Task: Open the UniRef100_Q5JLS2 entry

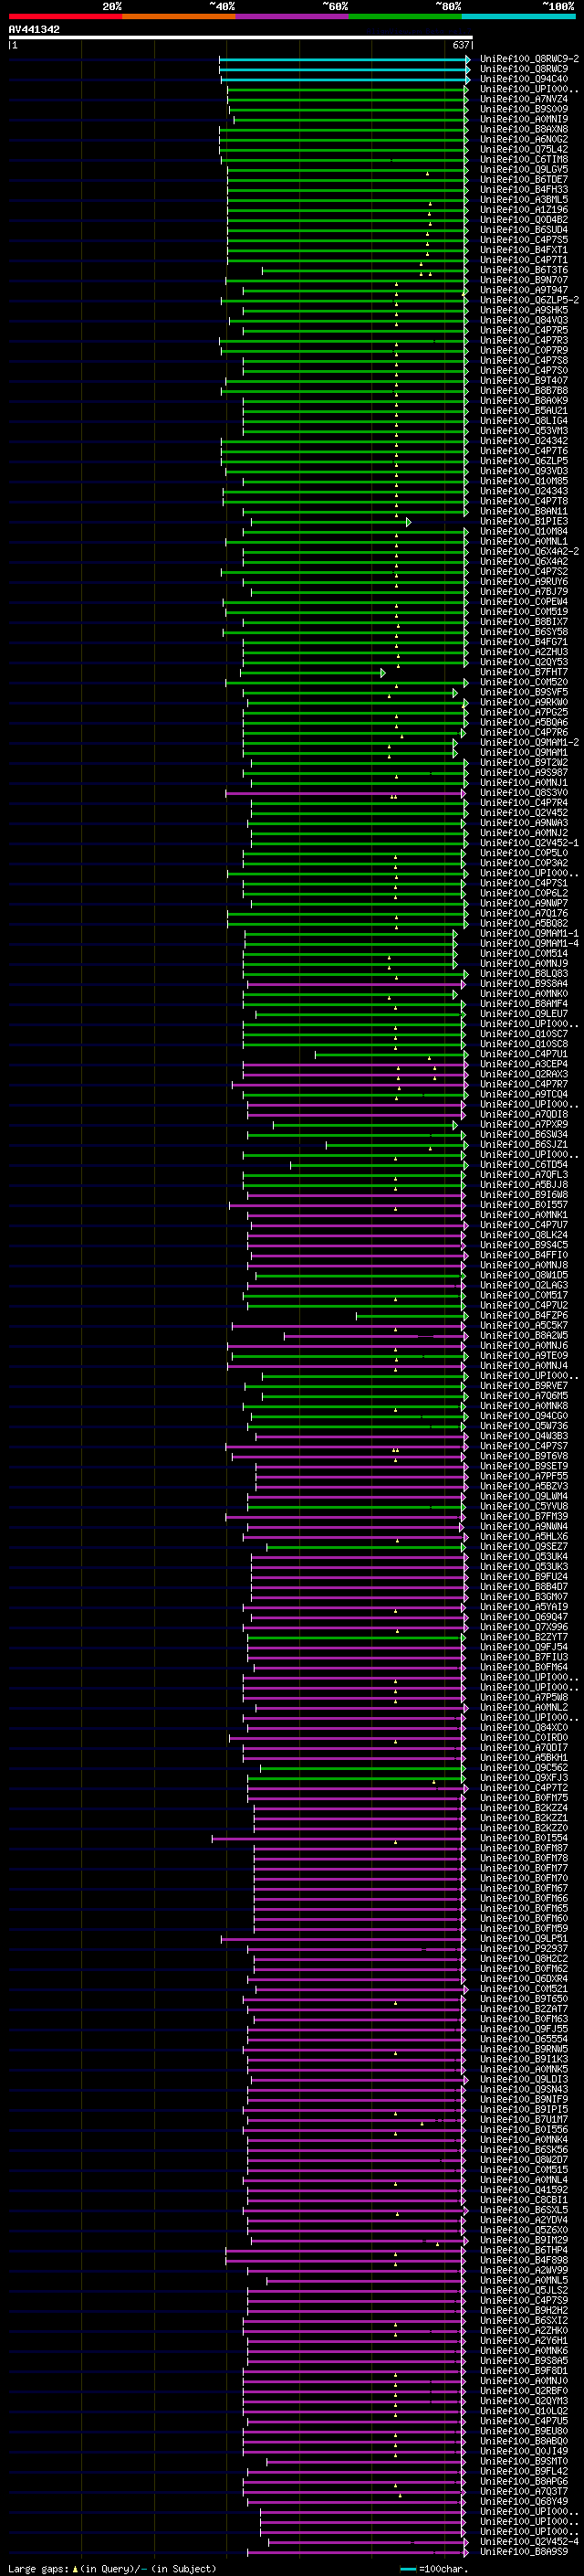Action: (x=523, y=2290)
